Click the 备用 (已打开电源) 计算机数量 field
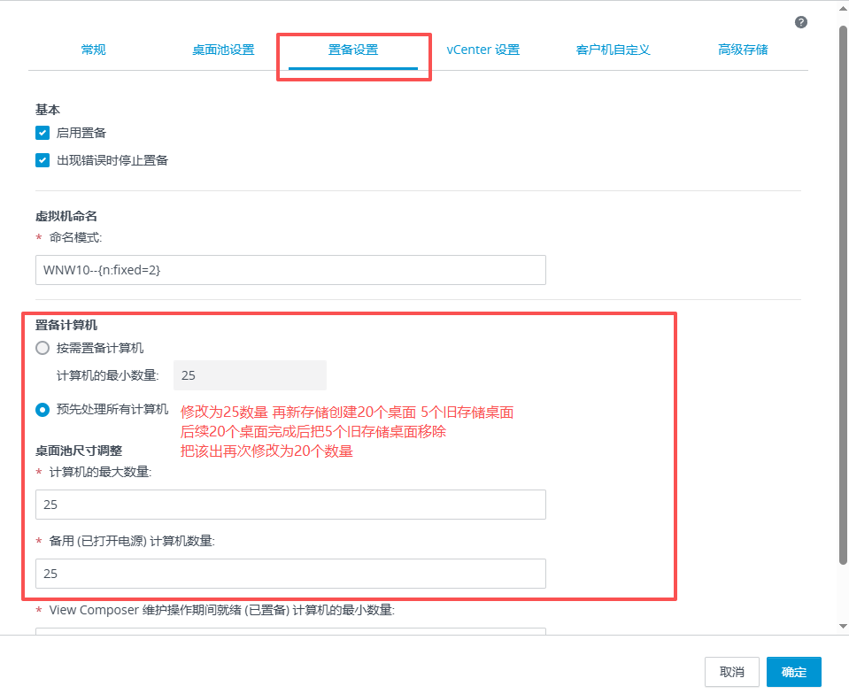 pyautogui.click(x=290, y=574)
